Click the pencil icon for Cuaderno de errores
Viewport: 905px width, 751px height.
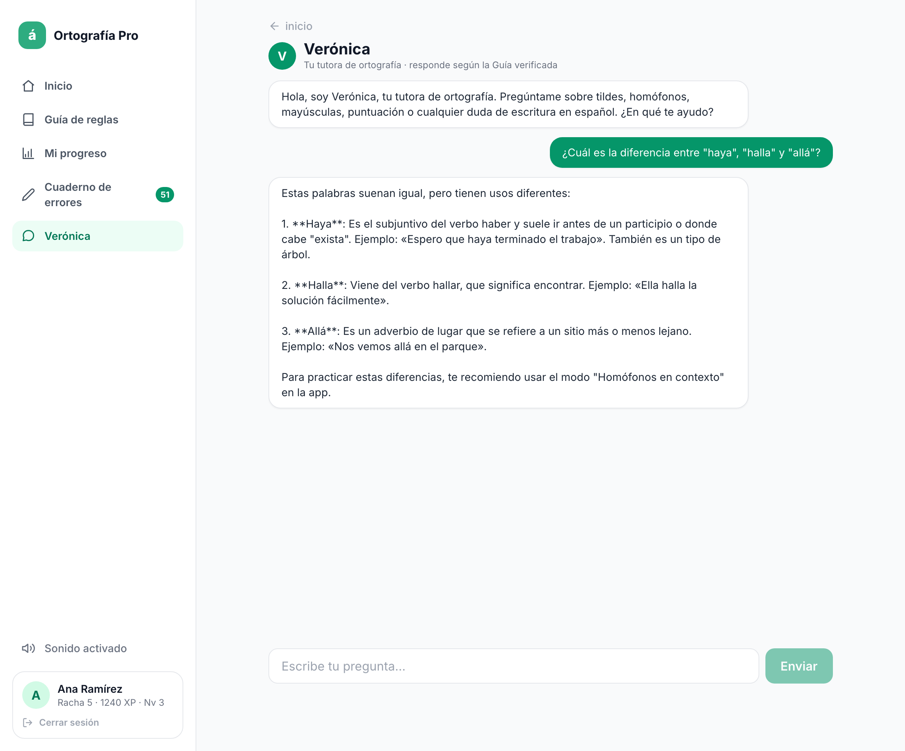click(x=28, y=195)
